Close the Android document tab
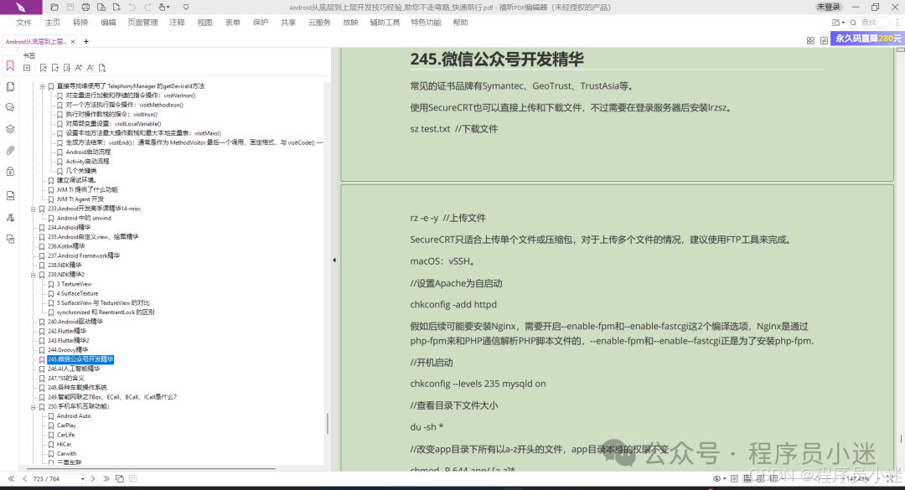 [73, 42]
